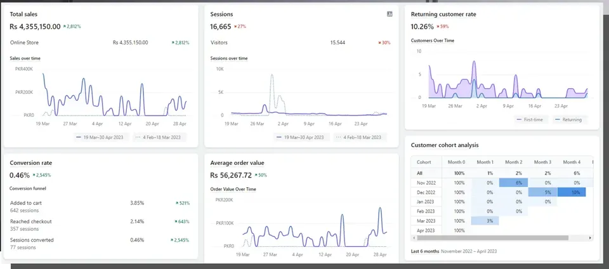
Task: Select the Cohort column header
Action: 424,162
